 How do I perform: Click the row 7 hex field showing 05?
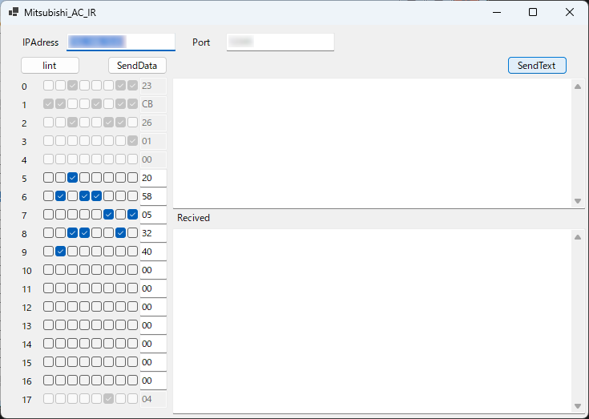point(153,215)
